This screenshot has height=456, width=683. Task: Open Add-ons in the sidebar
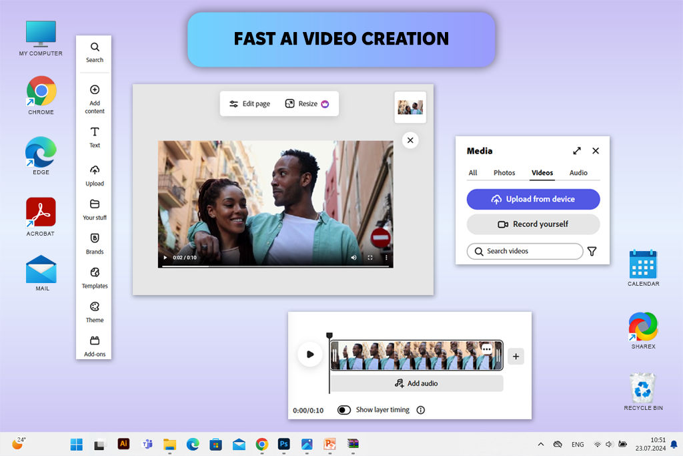(95, 346)
